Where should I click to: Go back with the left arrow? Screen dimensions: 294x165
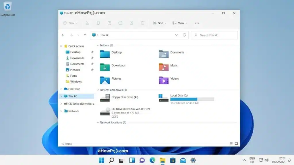tap(63, 35)
